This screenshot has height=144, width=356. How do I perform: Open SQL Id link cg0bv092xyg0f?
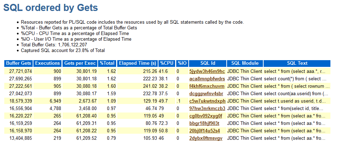pyautogui.click(x=206, y=116)
